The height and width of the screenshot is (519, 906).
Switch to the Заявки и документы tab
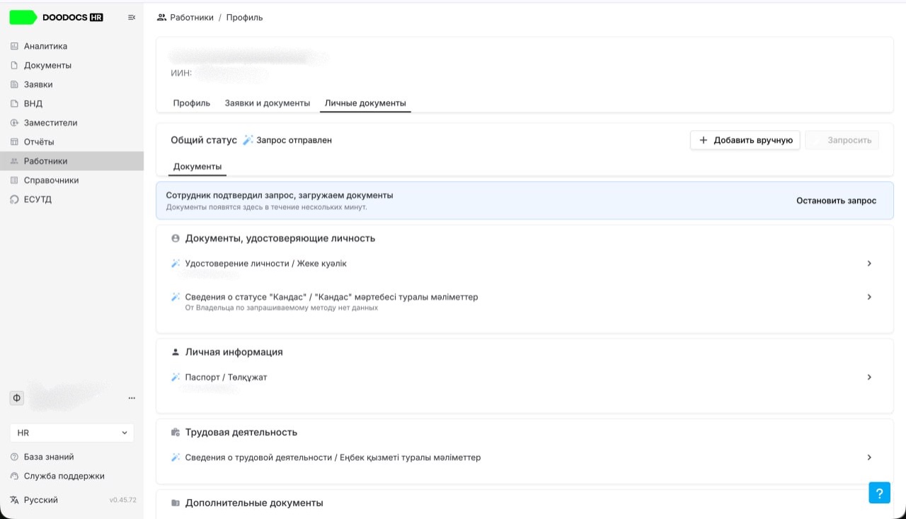268,103
